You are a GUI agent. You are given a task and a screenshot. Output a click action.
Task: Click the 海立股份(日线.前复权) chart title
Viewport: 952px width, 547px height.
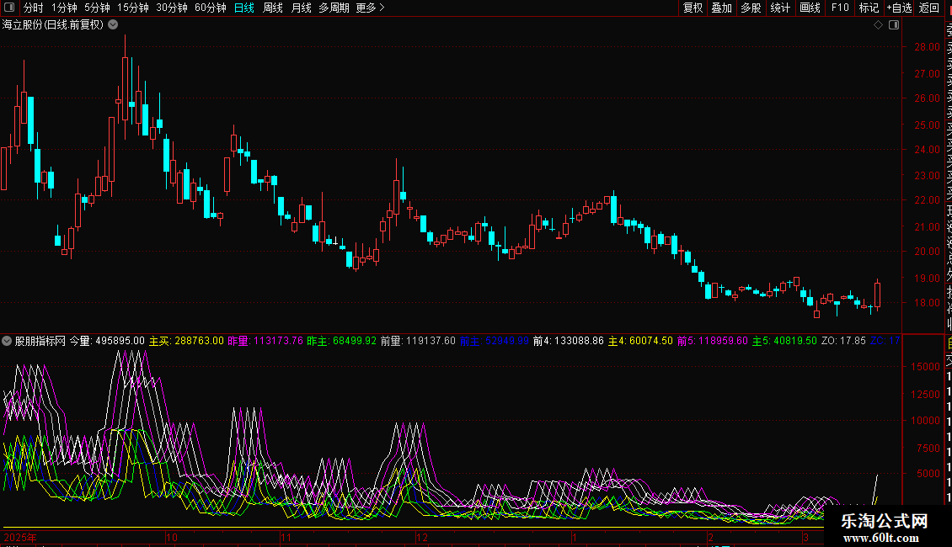[x=53, y=25]
